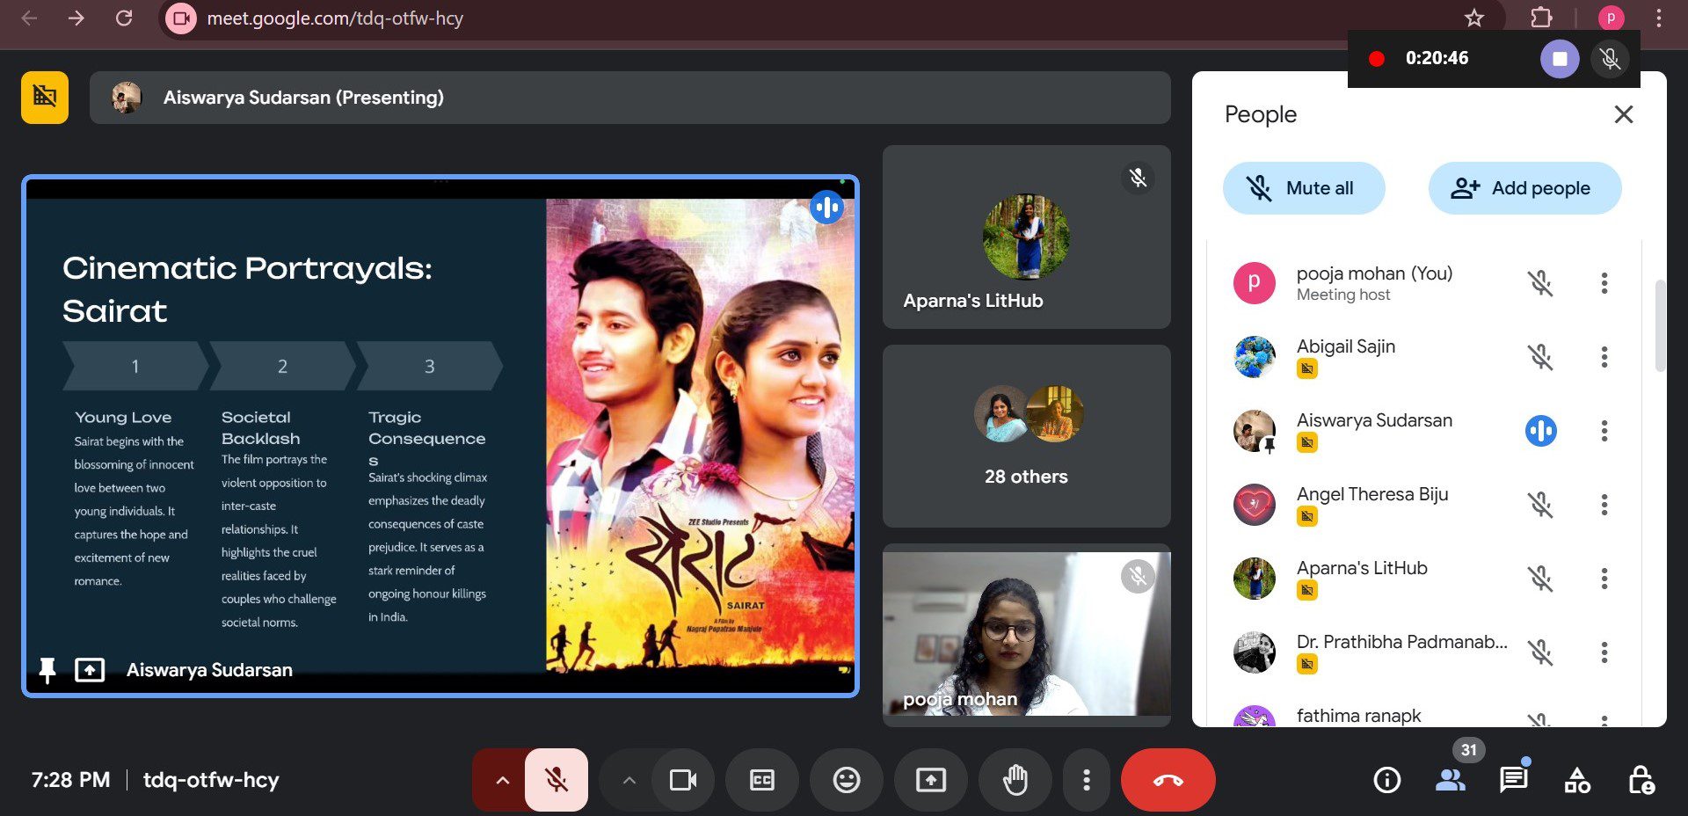Click the raise hand icon
This screenshot has width=1688, height=816.
pyautogui.click(x=1015, y=780)
